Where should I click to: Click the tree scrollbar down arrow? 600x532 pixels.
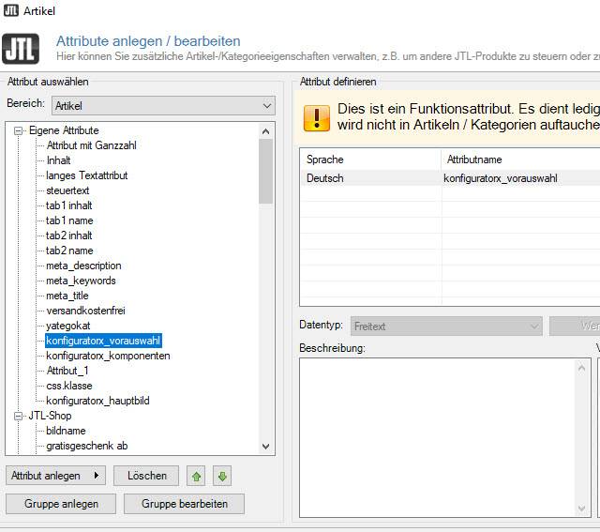265,447
